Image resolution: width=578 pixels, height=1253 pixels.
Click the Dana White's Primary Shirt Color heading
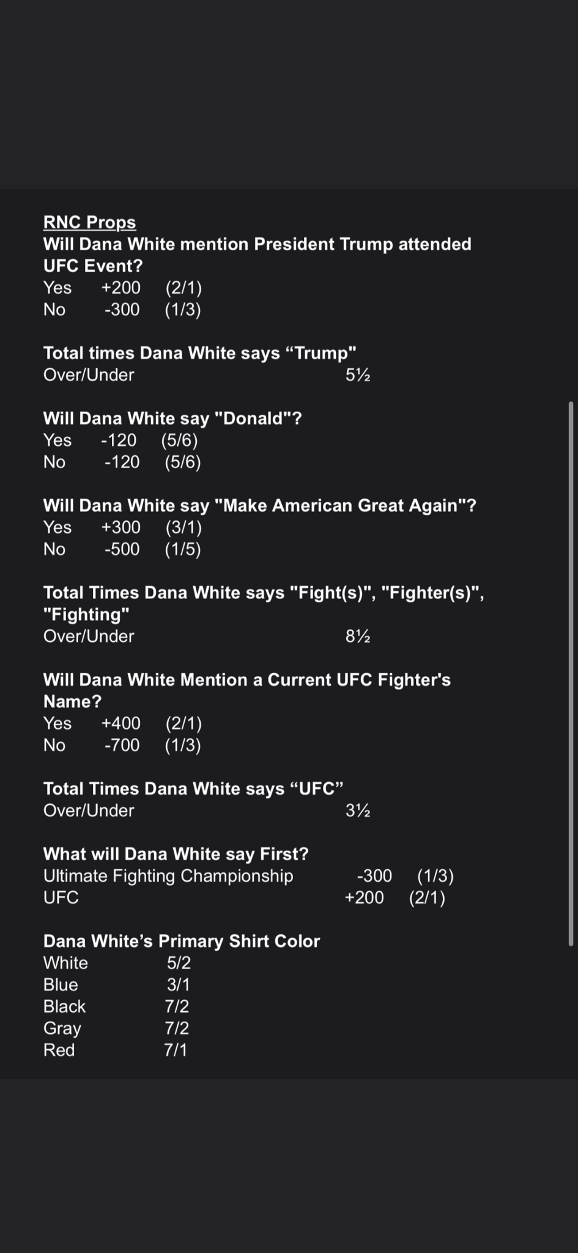tap(182, 941)
